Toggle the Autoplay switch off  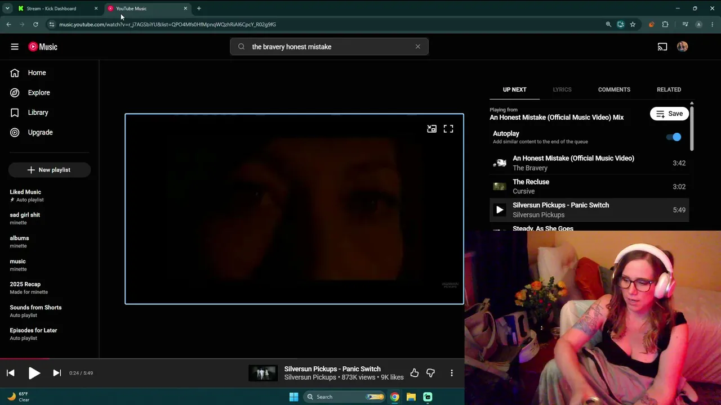[674, 137]
